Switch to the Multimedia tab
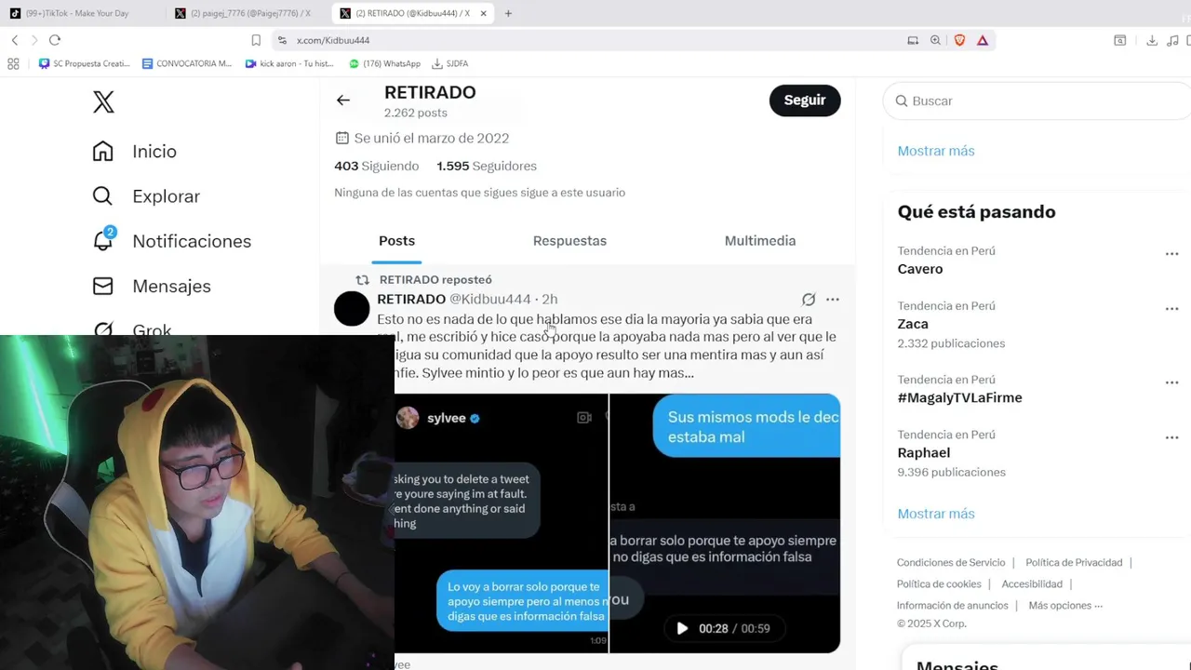The image size is (1191, 670). click(760, 240)
